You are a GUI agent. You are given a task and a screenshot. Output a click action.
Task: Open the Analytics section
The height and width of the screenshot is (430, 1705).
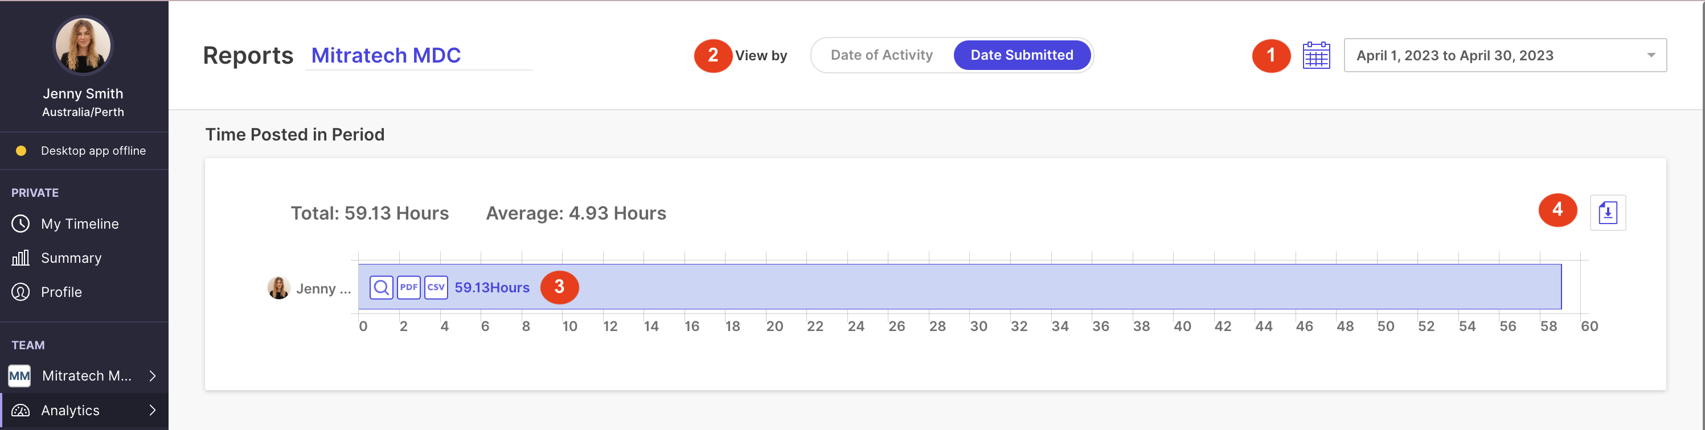[70, 410]
